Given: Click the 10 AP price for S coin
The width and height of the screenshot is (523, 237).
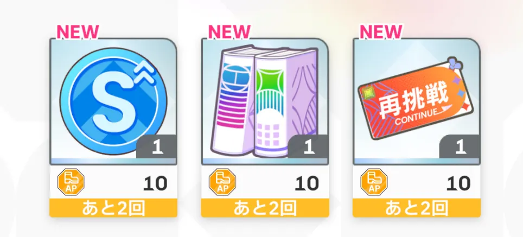Looking at the screenshot, I should tap(155, 183).
